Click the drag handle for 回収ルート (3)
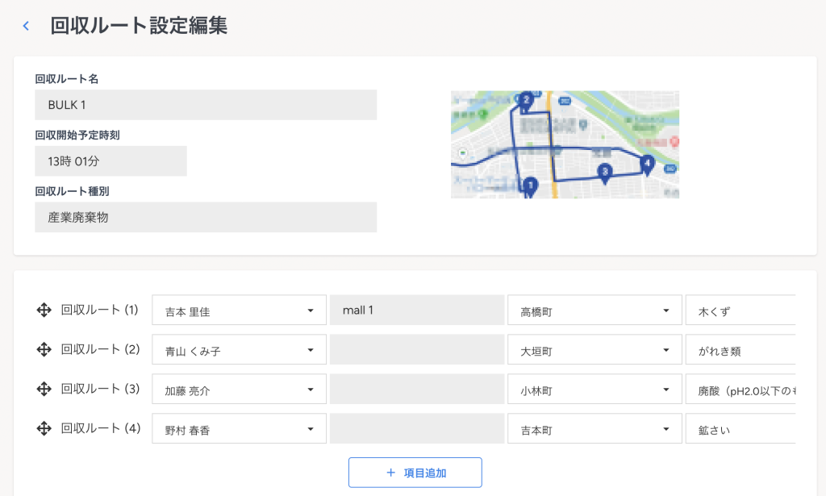The height and width of the screenshot is (496, 826). point(44,389)
